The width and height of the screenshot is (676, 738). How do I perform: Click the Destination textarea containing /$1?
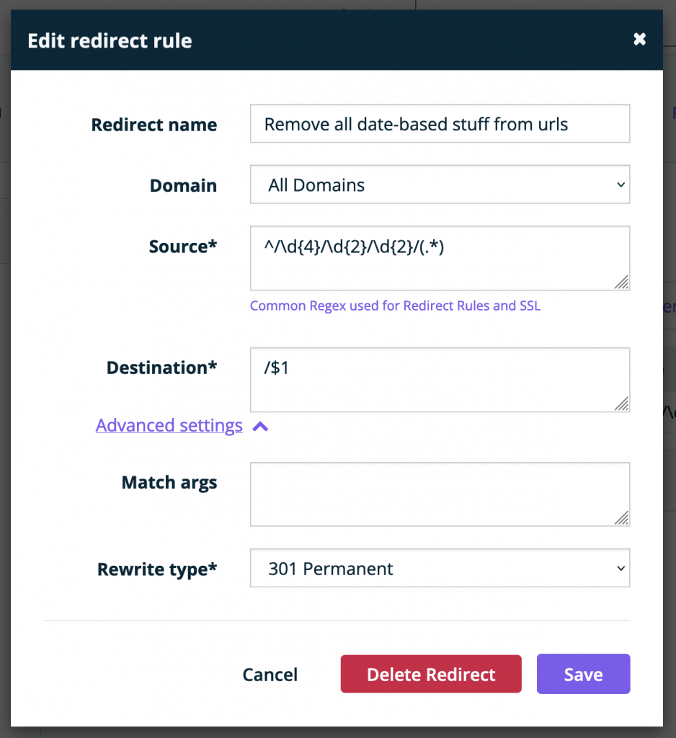(440, 380)
